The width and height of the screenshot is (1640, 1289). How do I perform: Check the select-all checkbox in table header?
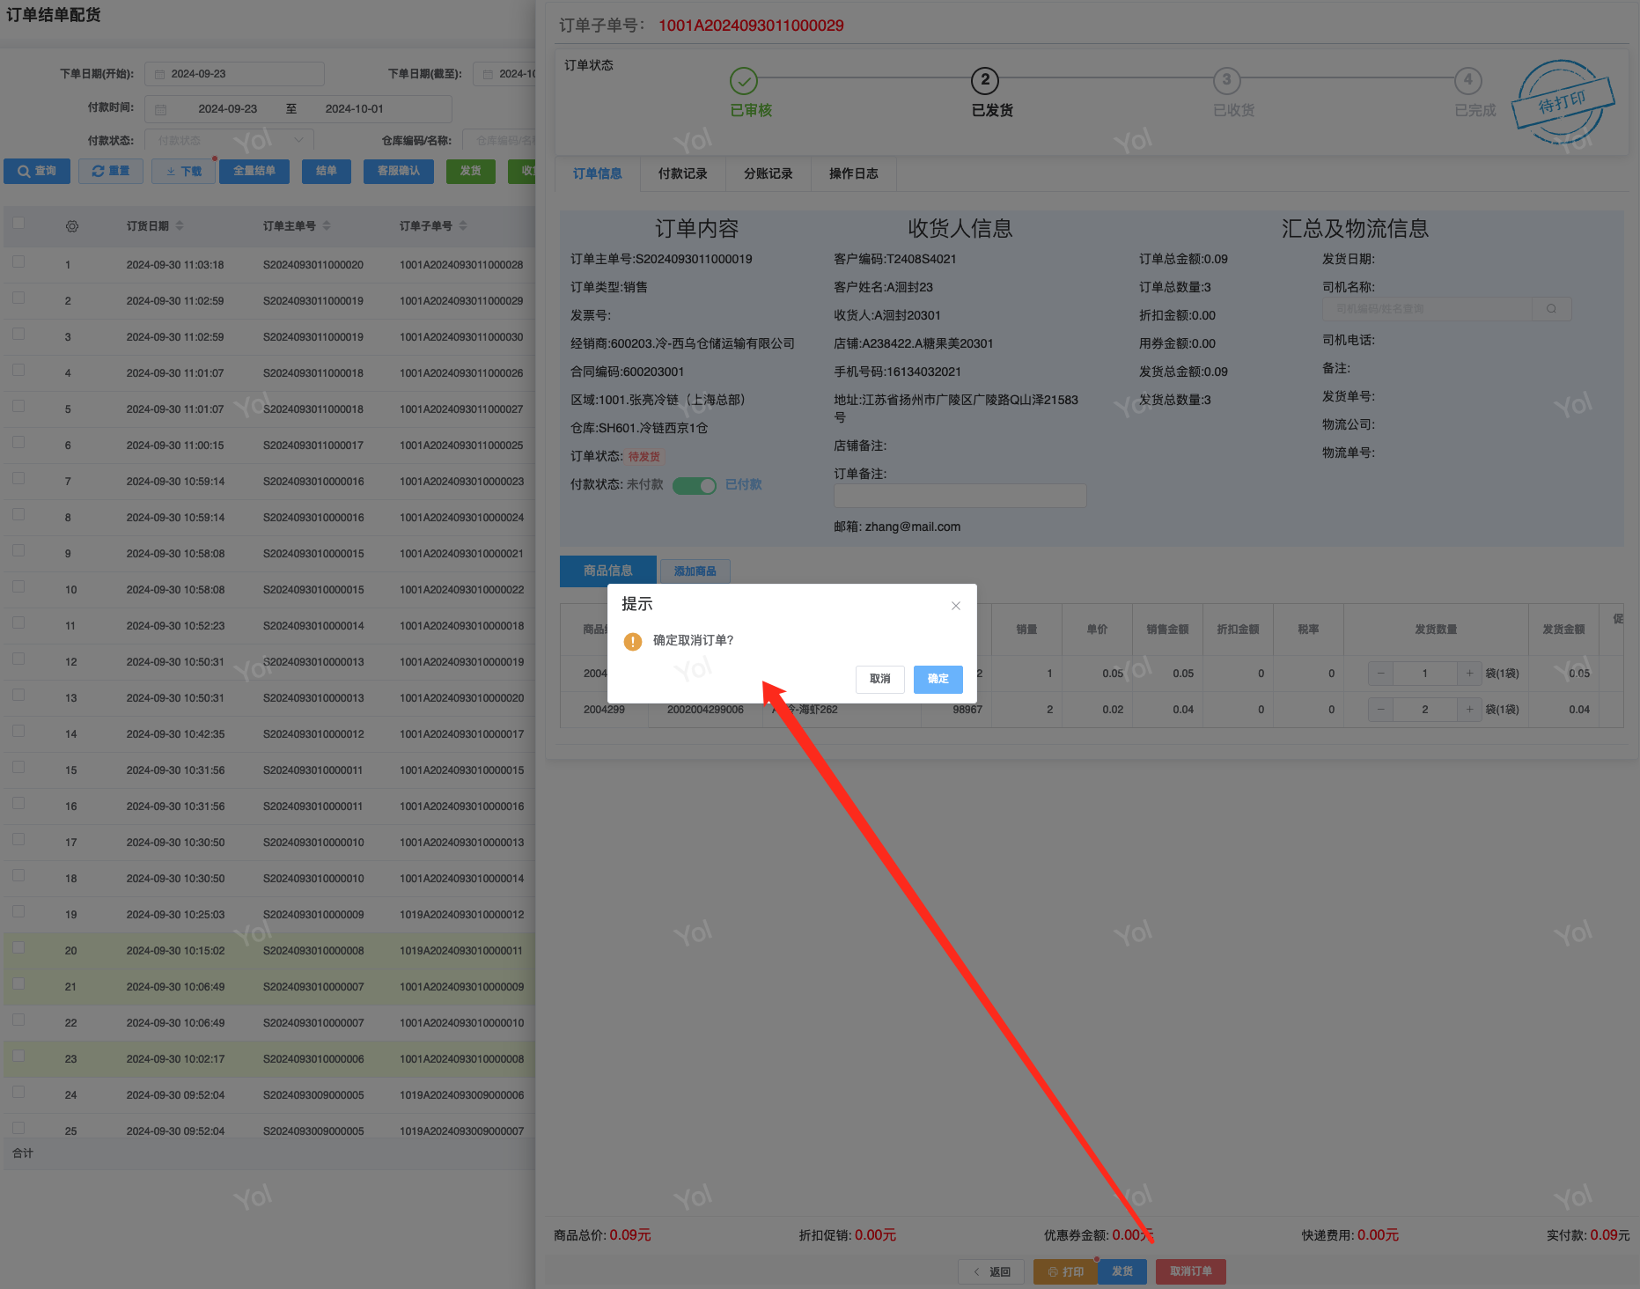coord(18,224)
